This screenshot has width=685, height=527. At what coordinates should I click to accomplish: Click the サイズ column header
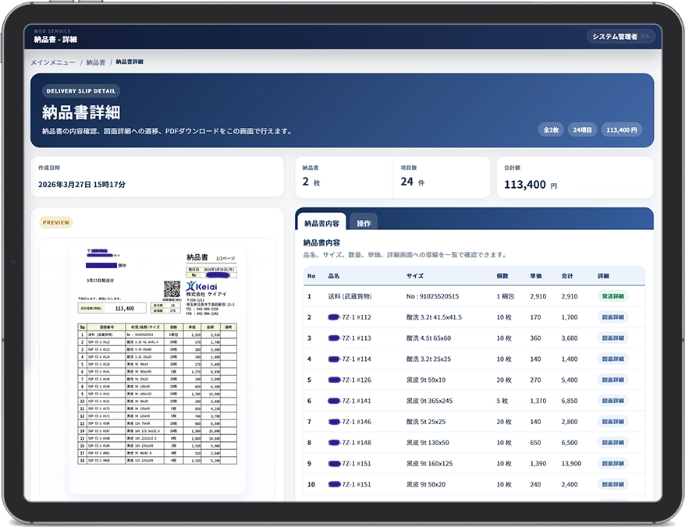tap(414, 276)
